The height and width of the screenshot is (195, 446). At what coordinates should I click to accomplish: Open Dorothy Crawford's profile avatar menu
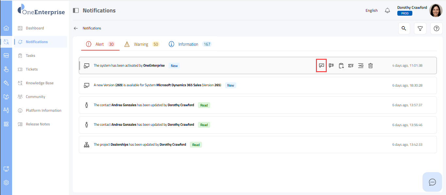click(436, 10)
